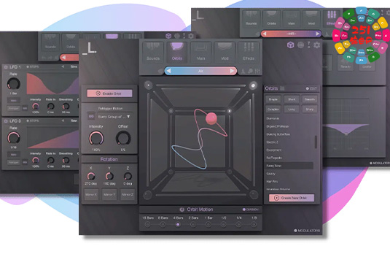The image size is (390, 265).
Task: Go to previous preset with the left arrow on the Air bar
Action: [x=168, y=71]
